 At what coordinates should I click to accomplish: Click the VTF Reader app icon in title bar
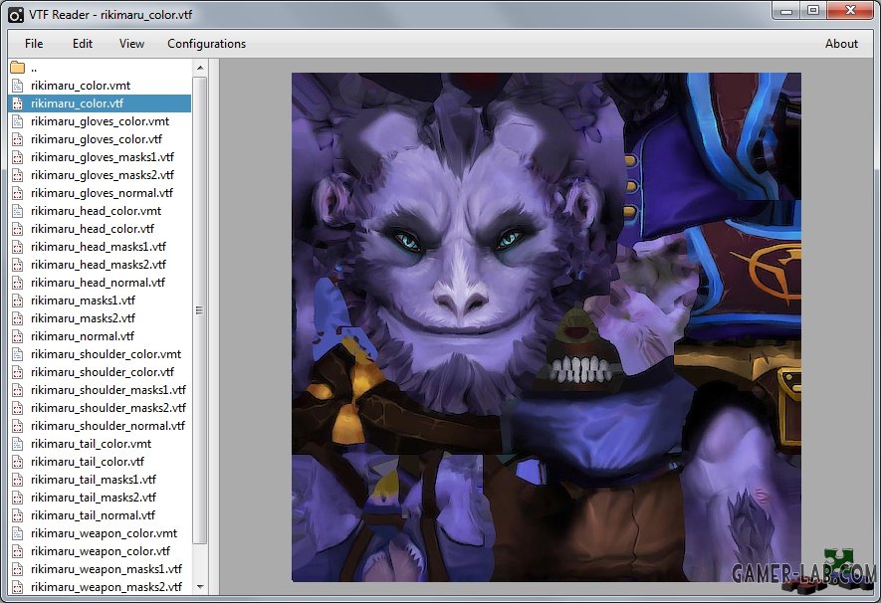tap(16, 15)
